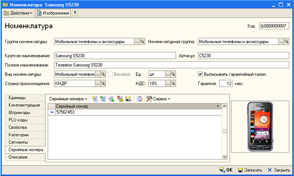Click the delete mark icon in serial toolbar
Image resolution: width=294 pixels, height=176 pixels.
[120, 99]
